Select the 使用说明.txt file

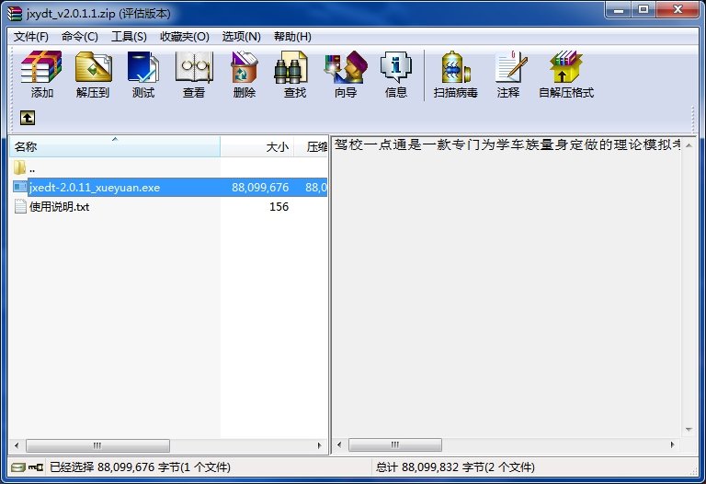[x=59, y=207]
